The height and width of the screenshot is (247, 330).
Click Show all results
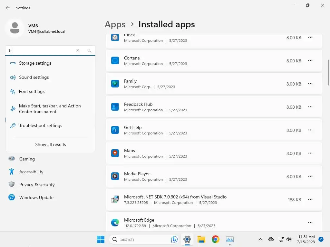coord(51,144)
